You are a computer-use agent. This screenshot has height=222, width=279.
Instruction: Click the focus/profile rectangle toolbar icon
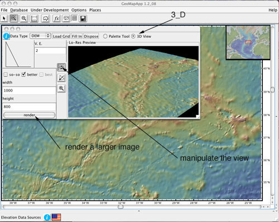(x=34, y=18)
